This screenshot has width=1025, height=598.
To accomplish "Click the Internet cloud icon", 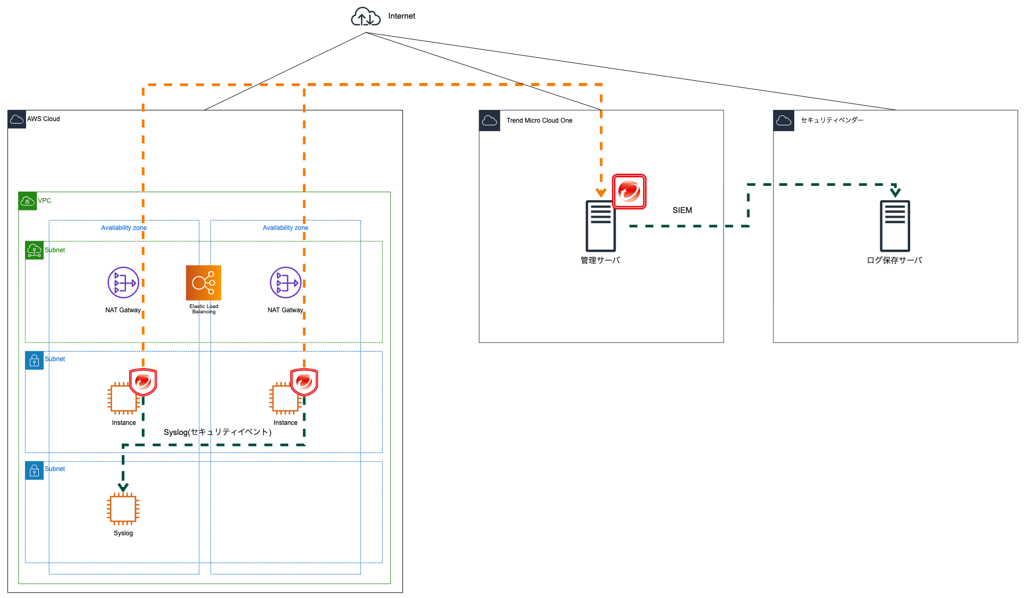I will click(x=365, y=17).
